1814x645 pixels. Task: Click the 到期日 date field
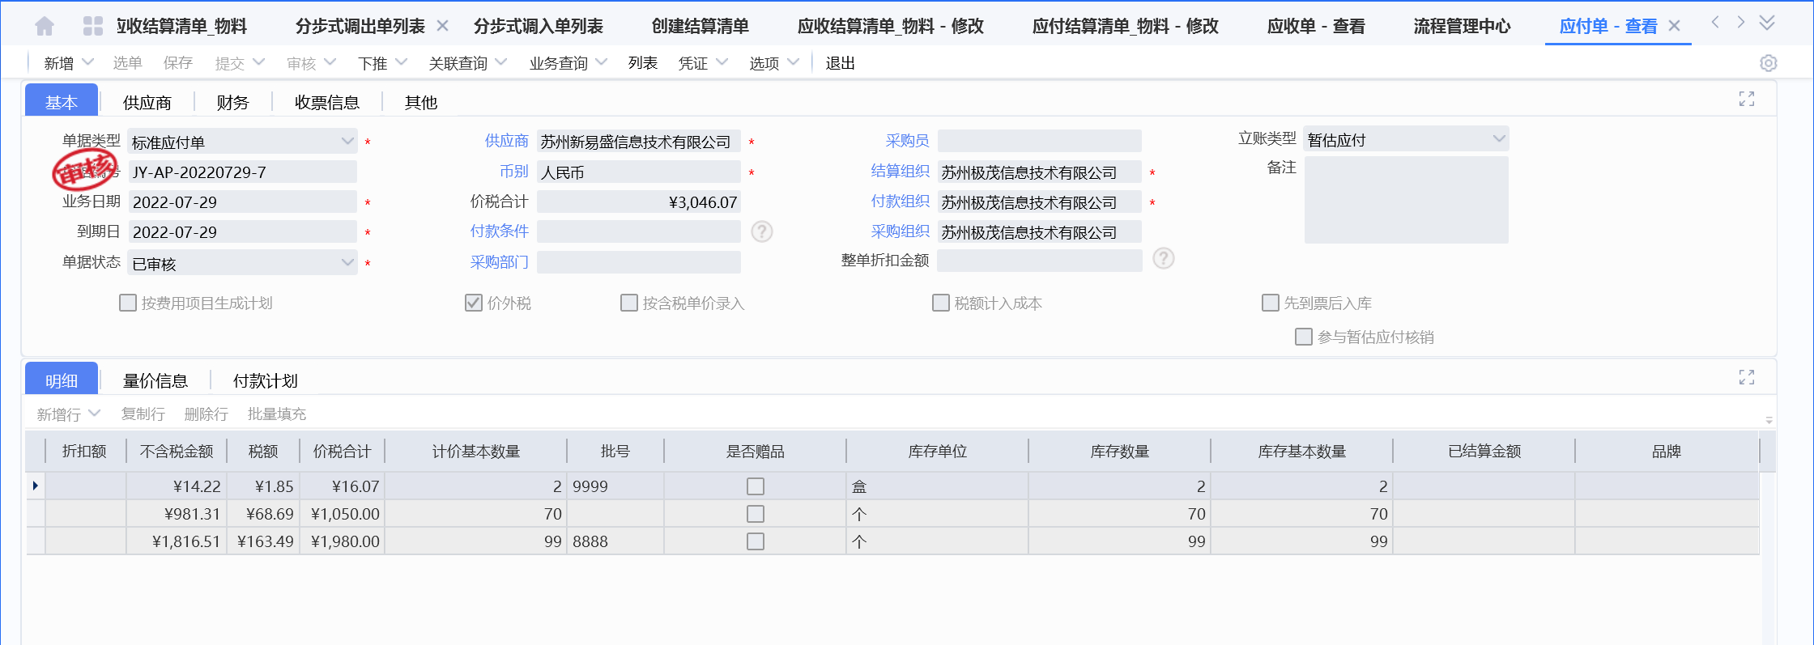(x=243, y=232)
